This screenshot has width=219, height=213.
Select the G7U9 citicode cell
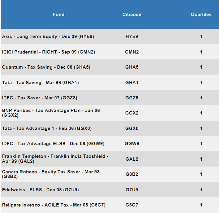[x=132, y=190]
